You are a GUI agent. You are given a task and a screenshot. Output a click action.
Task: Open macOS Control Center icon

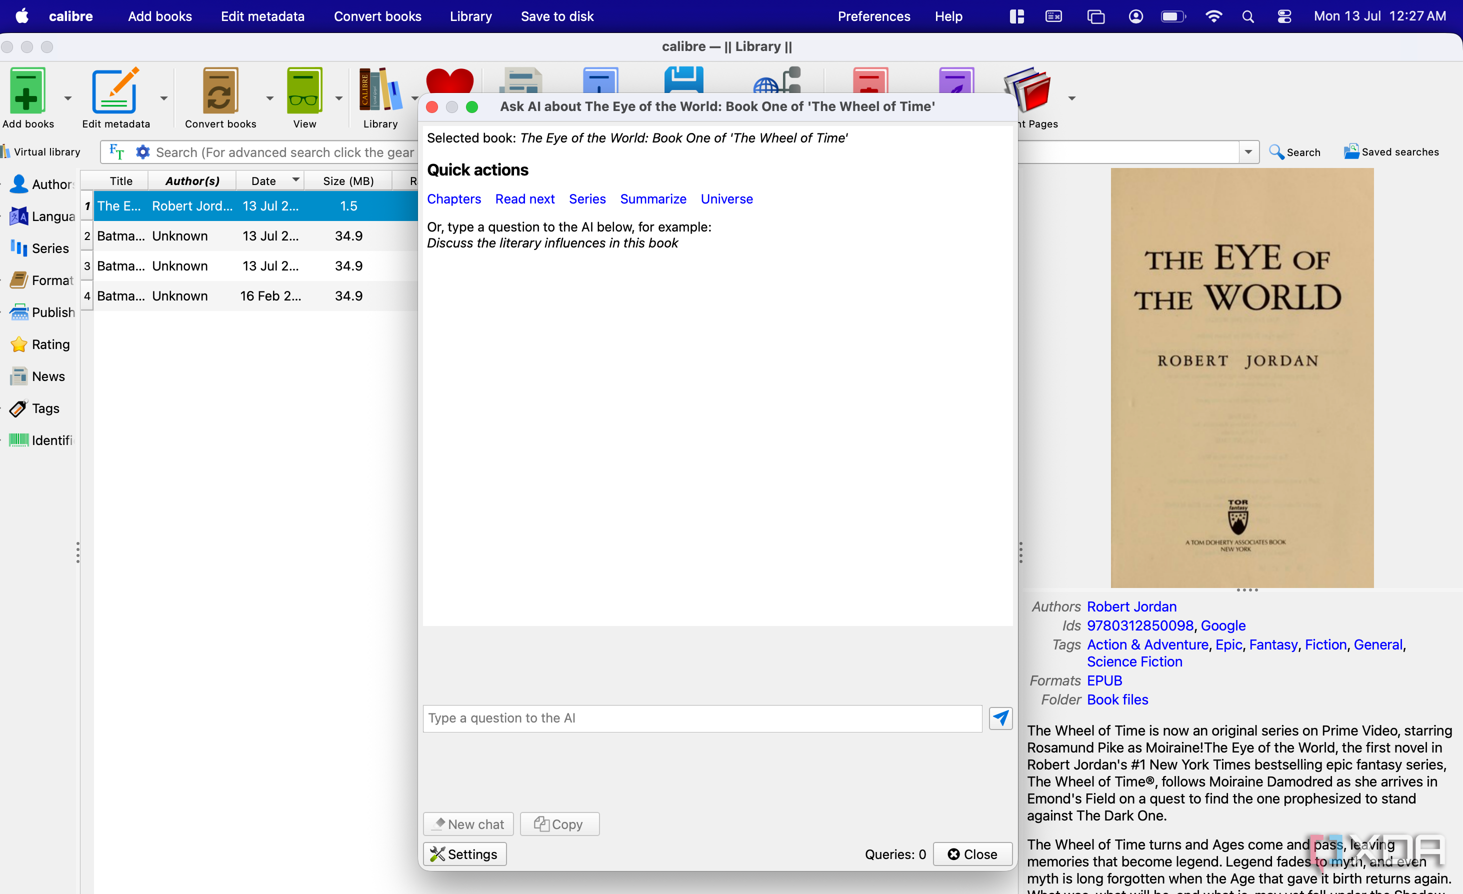pyautogui.click(x=1284, y=16)
